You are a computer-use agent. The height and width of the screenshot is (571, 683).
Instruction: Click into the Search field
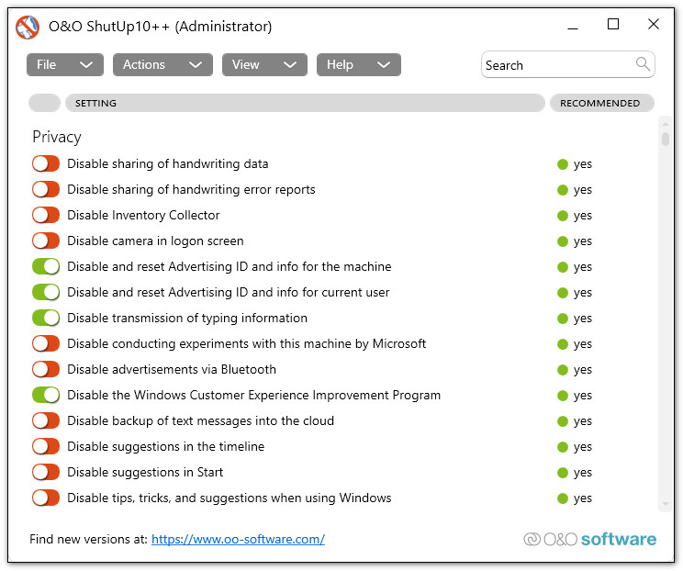(555, 65)
